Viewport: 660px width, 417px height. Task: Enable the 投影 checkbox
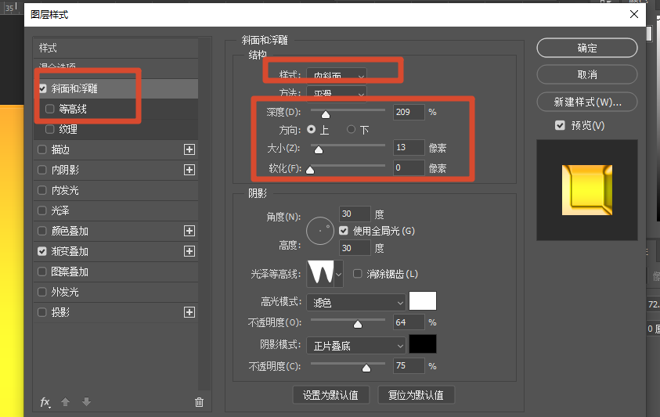point(42,312)
